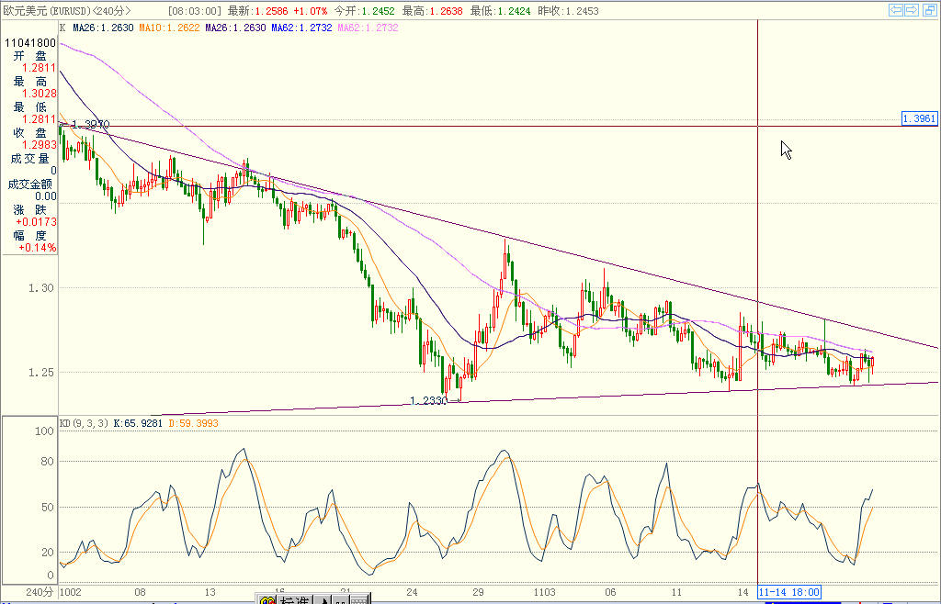941x604 pixels.
Task: Click the 欧元美元(EURUSD) chart title
Action: pos(48,11)
